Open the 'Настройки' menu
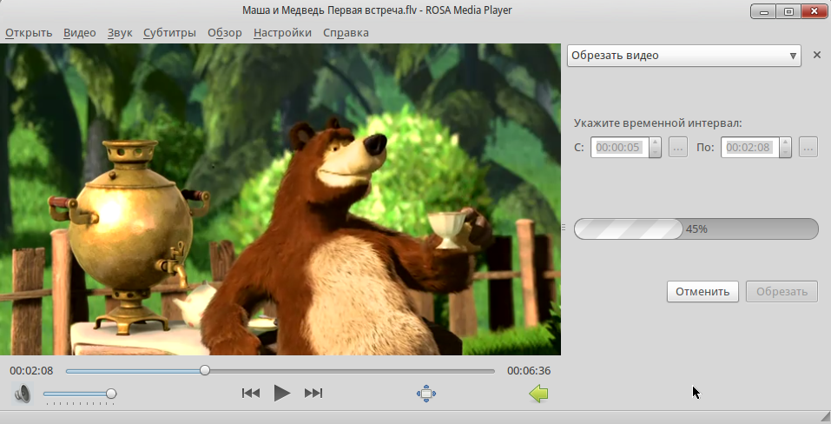 coord(282,33)
